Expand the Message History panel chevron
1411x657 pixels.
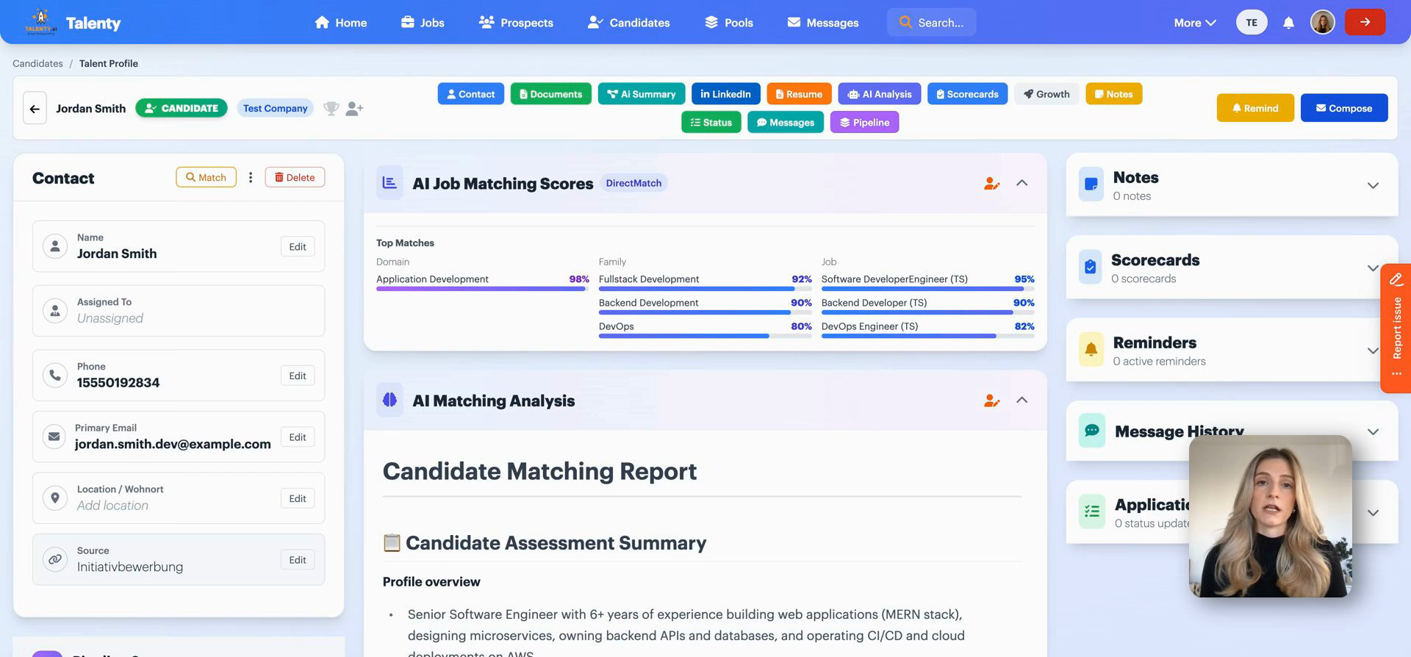(1373, 432)
